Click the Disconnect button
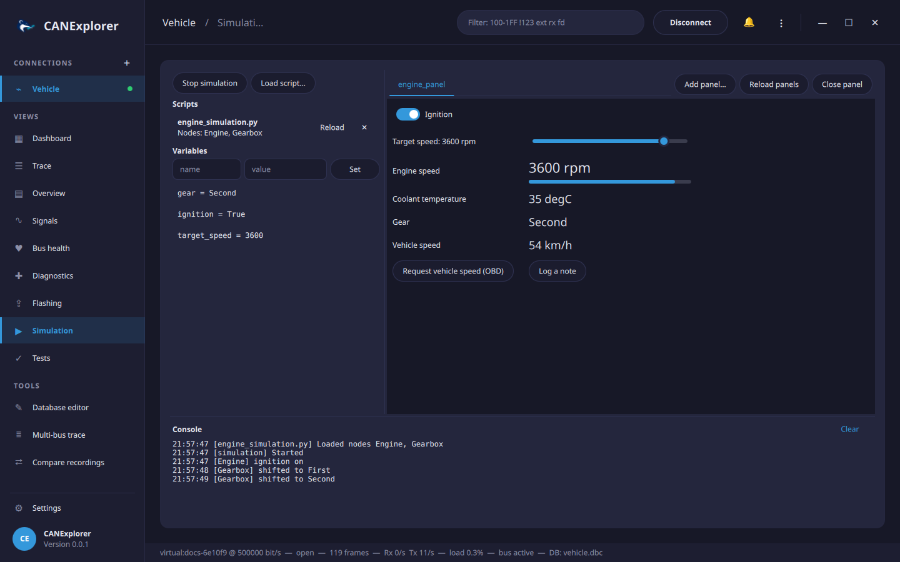Screen dimensions: 900x562 point(691,22)
